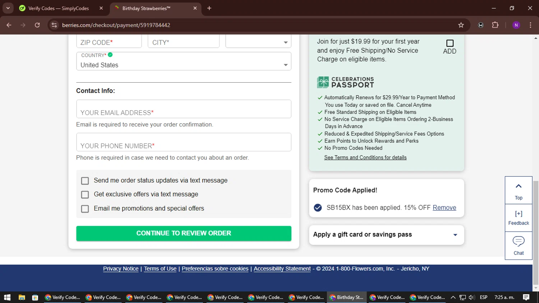The height and width of the screenshot is (303, 539).
Task: Open the state dropdown next to CITY
Action: [x=258, y=41]
